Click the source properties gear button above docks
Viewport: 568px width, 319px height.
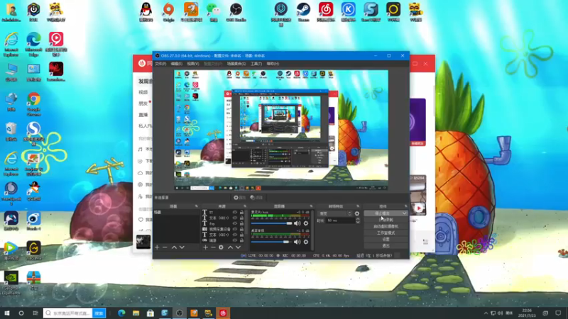point(239,198)
